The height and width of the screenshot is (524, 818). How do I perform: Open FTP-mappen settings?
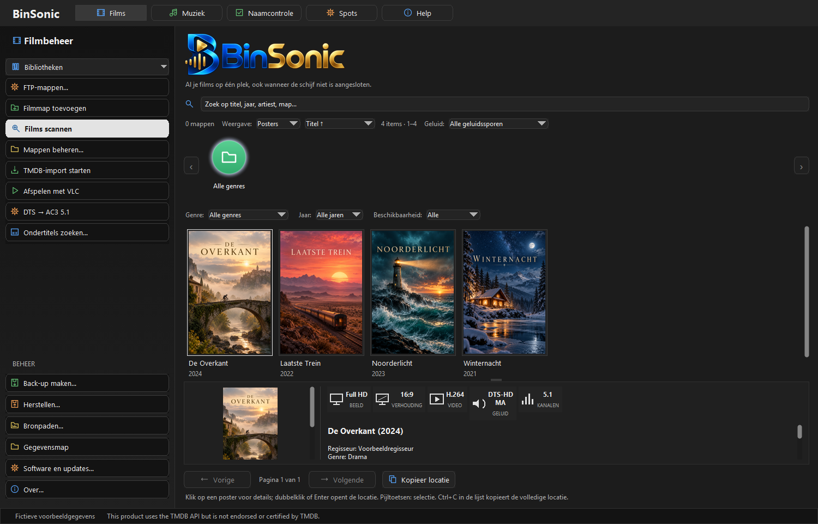87,87
